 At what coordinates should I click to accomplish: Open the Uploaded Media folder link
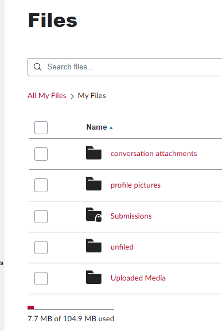(138, 278)
